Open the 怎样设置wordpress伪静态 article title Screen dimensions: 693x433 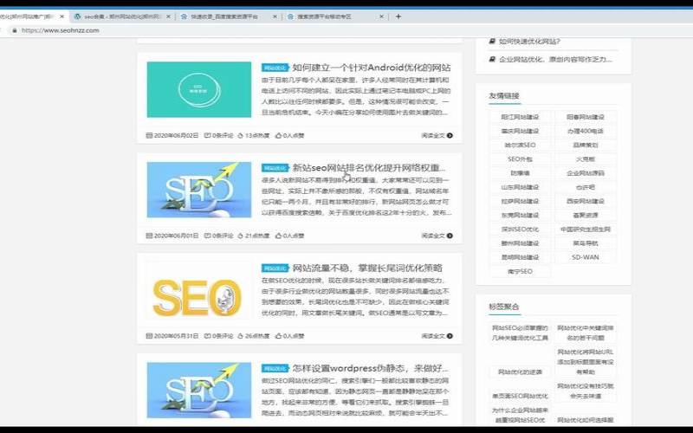pyautogui.click(x=371, y=368)
